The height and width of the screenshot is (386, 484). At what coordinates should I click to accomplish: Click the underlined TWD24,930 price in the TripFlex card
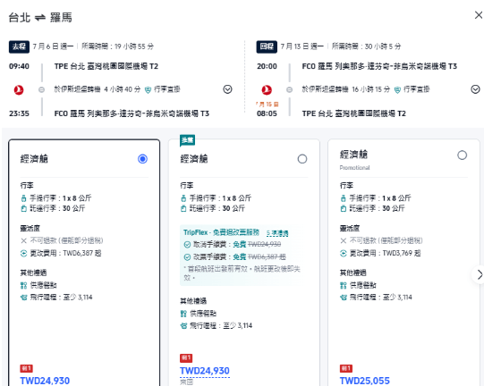pyautogui.click(x=205, y=371)
